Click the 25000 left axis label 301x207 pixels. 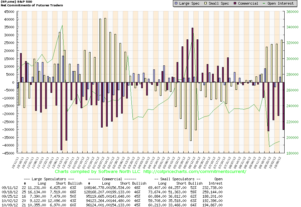tap(9, 43)
